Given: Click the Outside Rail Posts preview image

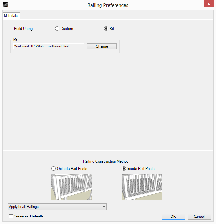Looking at the screenshot, I should (x=72, y=187).
